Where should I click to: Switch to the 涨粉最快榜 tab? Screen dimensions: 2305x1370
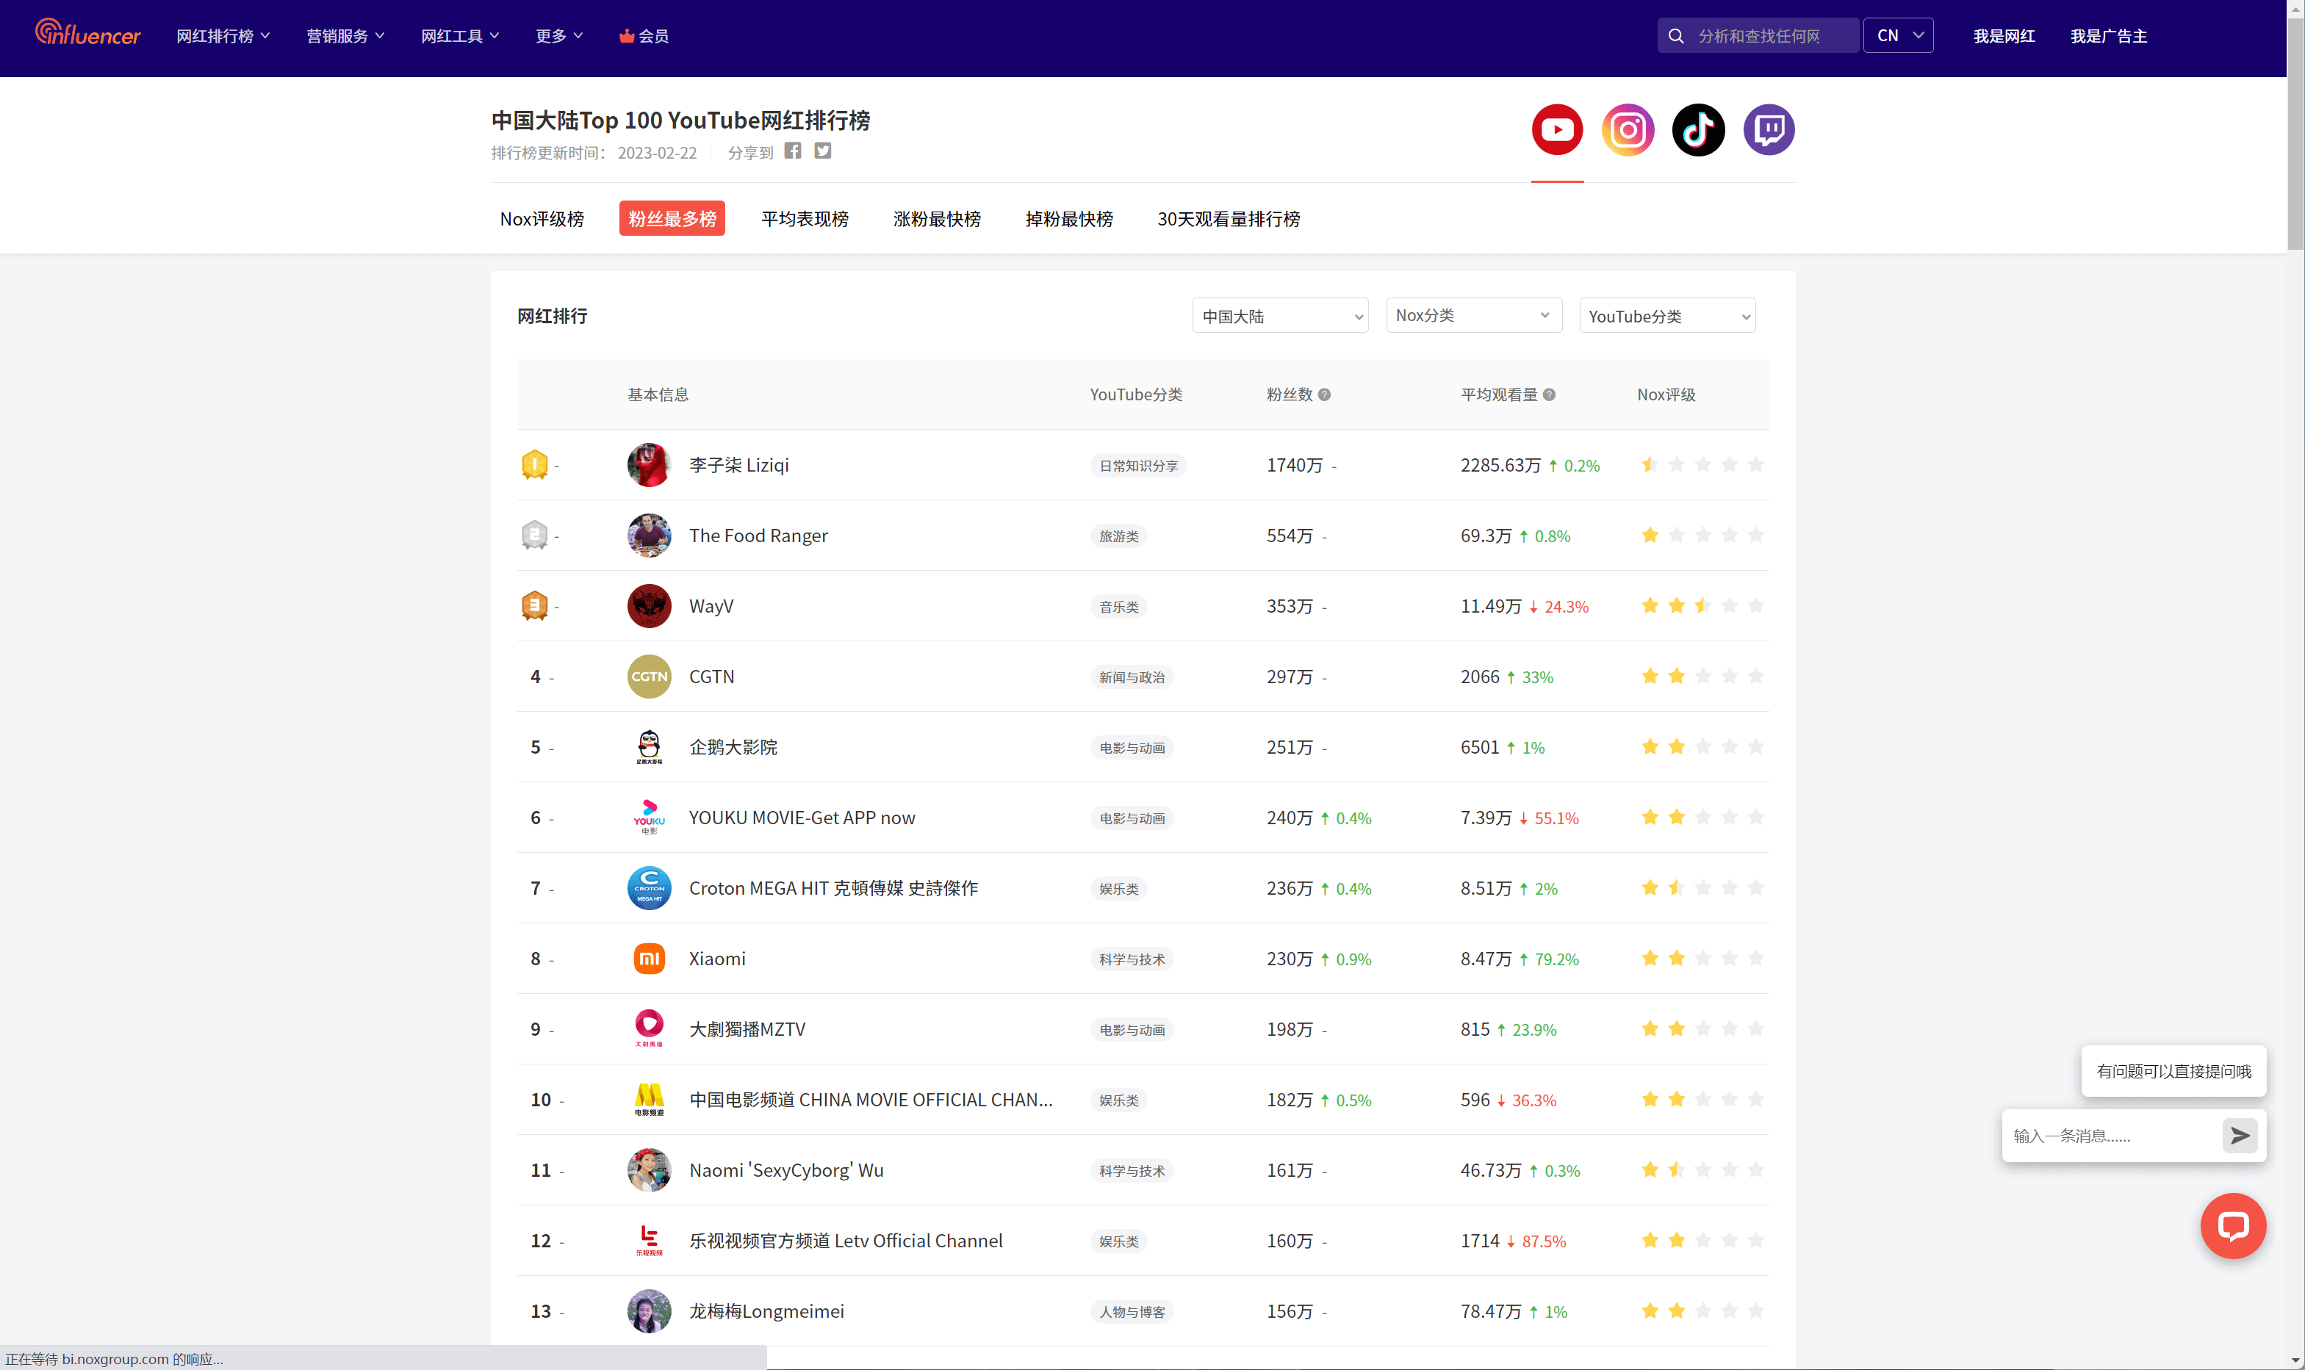(936, 219)
